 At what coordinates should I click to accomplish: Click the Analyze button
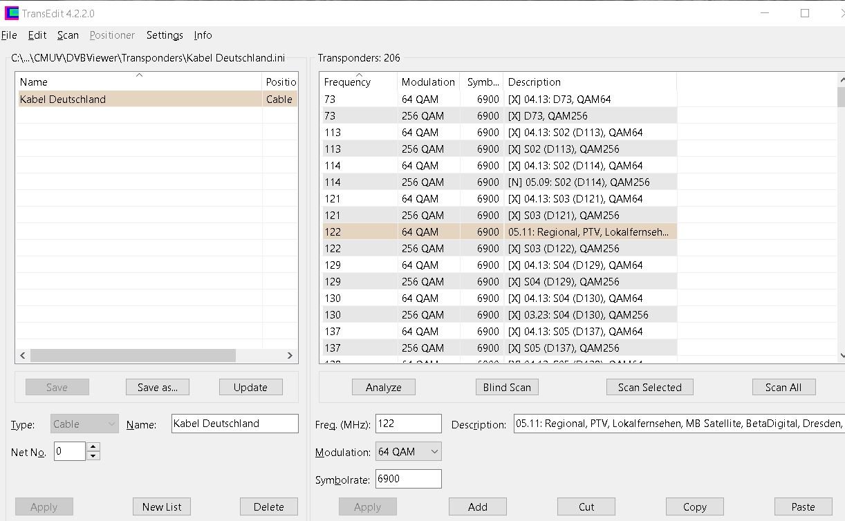click(383, 388)
